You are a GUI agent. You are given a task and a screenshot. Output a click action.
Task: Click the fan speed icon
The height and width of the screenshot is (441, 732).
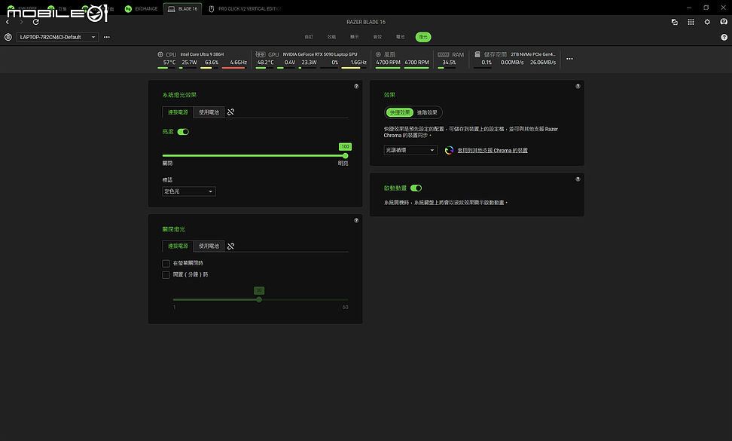pos(378,54)
